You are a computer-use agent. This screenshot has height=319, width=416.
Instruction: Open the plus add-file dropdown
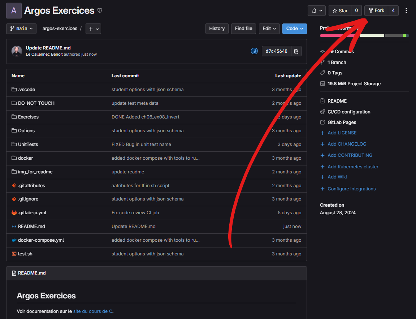coord(93,29)
